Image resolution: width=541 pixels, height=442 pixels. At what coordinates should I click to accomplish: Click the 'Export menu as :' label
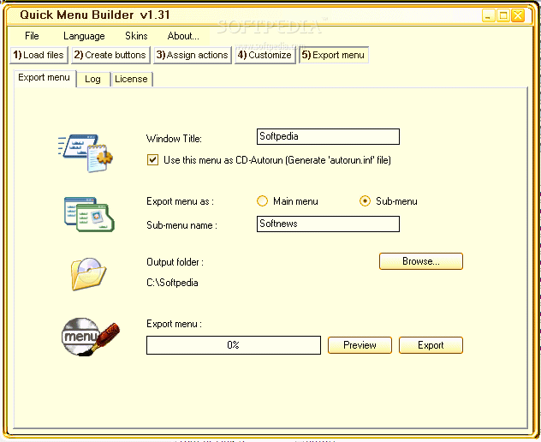(180, 201)
